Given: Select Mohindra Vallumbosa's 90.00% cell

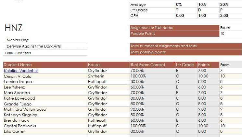Looking at the screenshot, I should pyautogui.click(x=152, y=109).
